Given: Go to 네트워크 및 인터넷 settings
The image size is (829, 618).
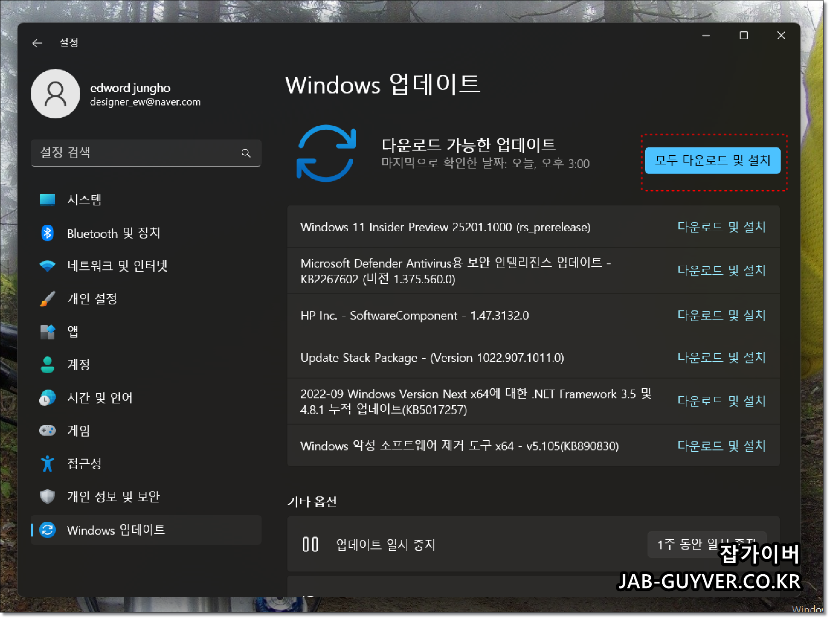Looking at the screenshot, I should point(146,266).
